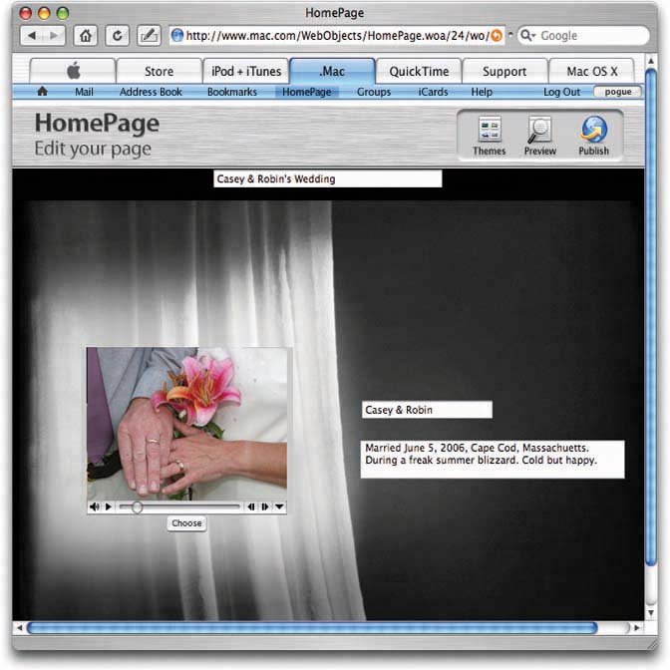Viewport: 670px width, 670px height.
Task: Click the wedding hands movie thumbnail
Action: pyautogui.click(x=186, y=423)
